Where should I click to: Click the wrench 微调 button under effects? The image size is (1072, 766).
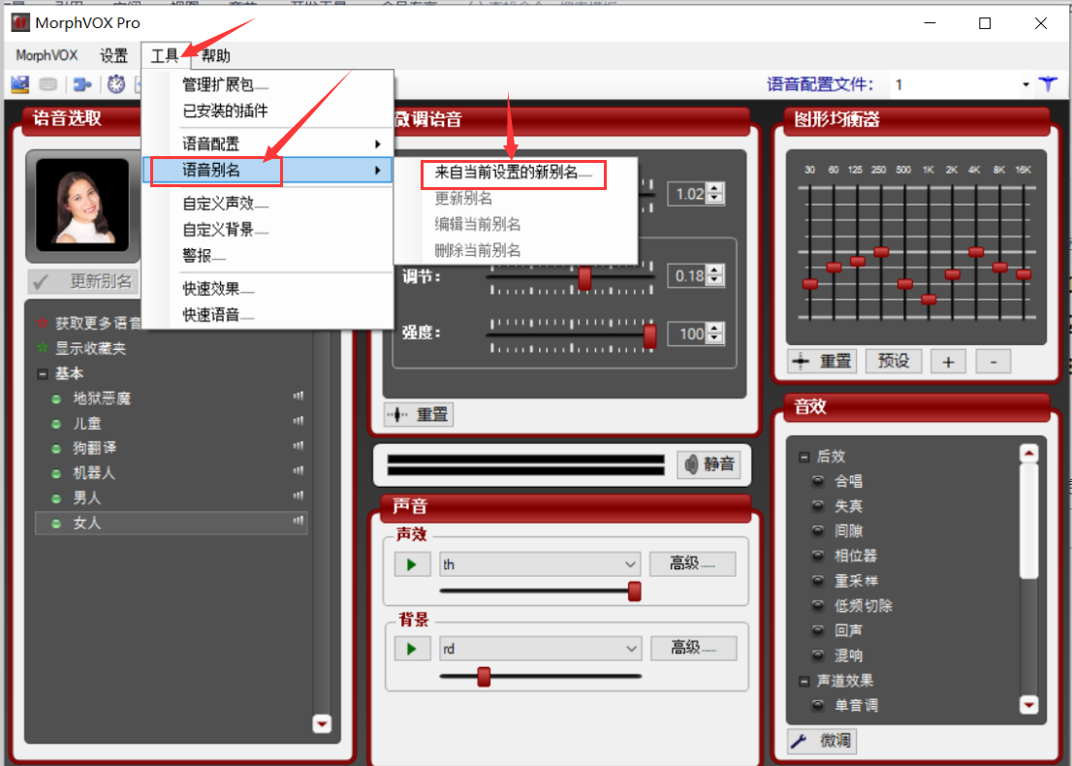pyautogui.click(x=821, y=740)
